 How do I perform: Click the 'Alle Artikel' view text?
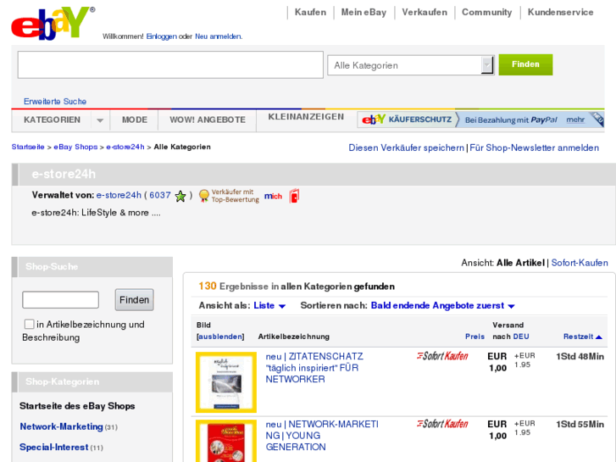pyautogui.click(x=520, y=263)
